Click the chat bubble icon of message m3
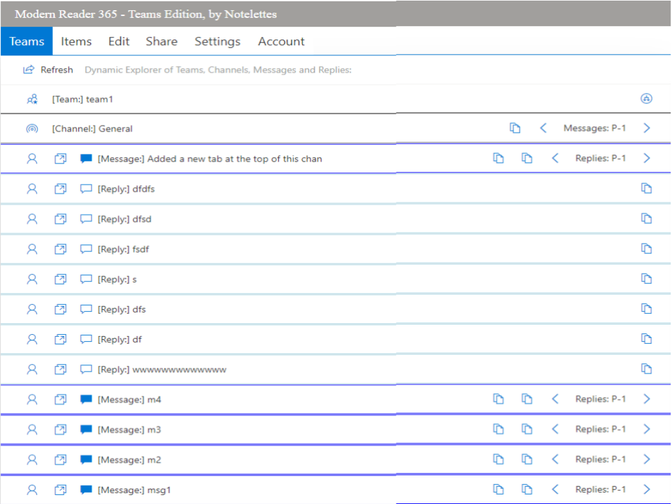The width and height of the screenshot is (672, 504). click(86, 430)
